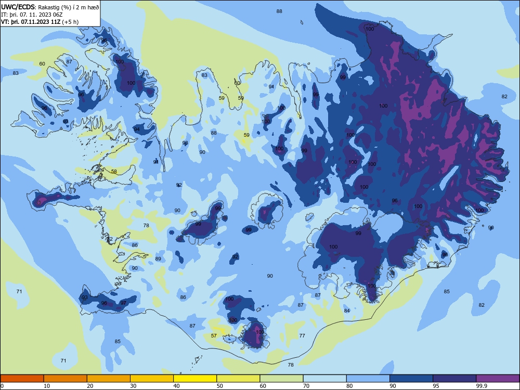Pick the 40–50 bright yellow legend swatch

click(x=195, y=379)
